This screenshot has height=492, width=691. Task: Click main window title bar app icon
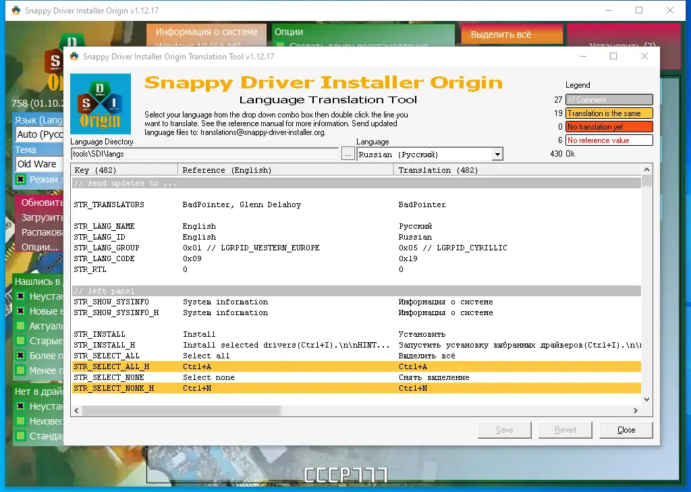(16, 10)
